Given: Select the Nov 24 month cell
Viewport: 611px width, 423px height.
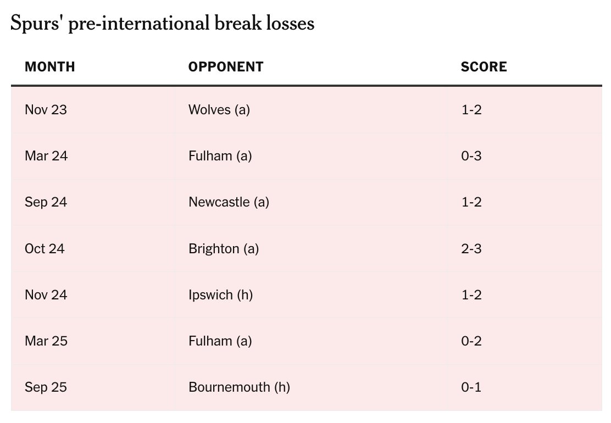Looking at the screenshot, I should coord(46,295).
